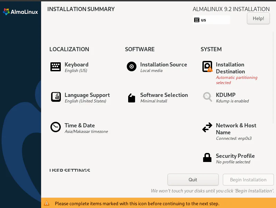Open Software Selection settings
This screenshot has width=276, height=208.
164,95
